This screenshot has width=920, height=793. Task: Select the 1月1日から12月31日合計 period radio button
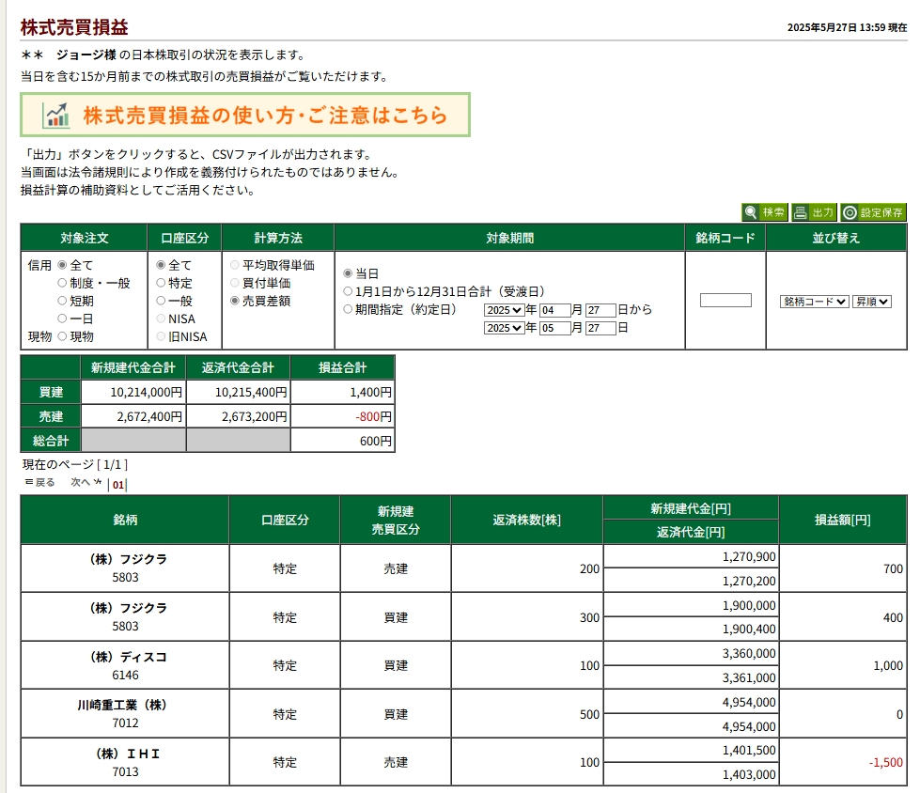(348, 291)
